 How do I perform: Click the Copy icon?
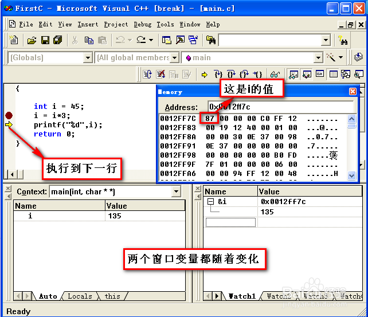tap(89, 40)
